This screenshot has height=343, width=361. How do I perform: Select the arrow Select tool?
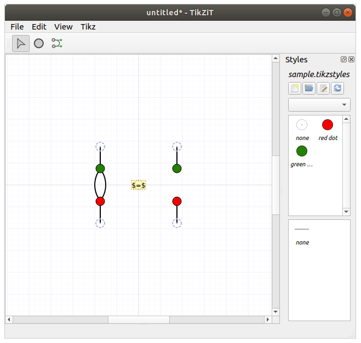pos(21,43)
